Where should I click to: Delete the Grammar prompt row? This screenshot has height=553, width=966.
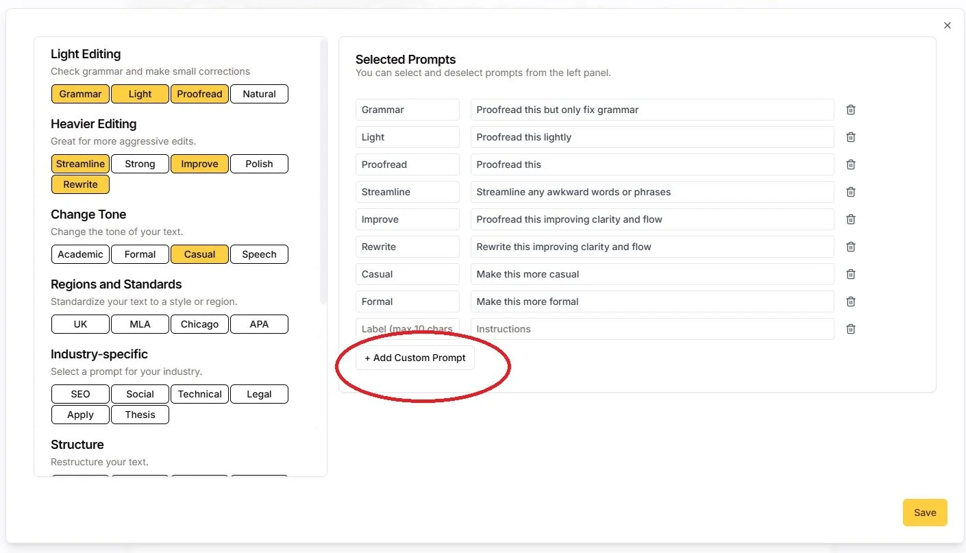point(850,110)
